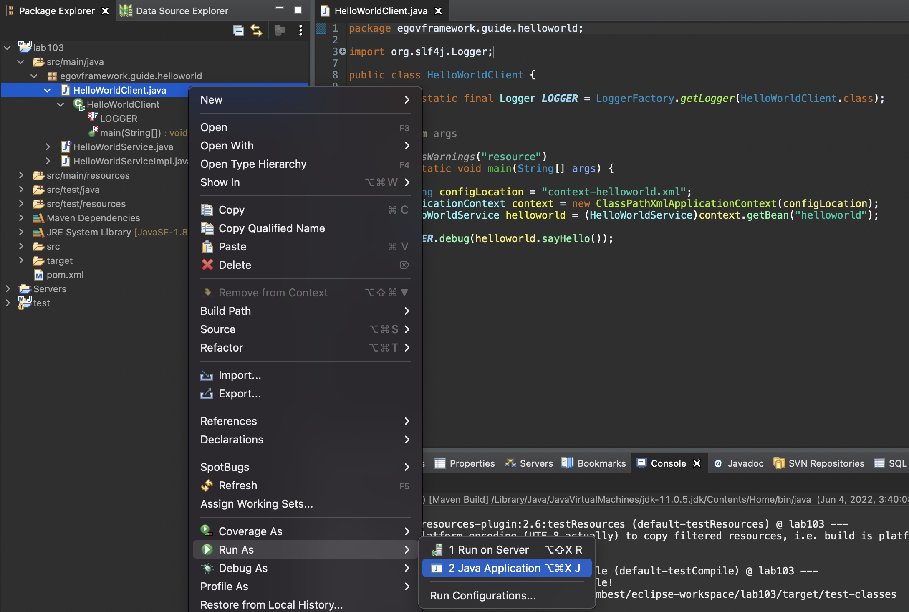Click the Delete red X icon

click(207, 265)
